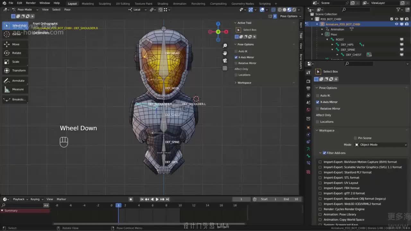The height and width of the screenshot is (231, 411).
Task: Disable X-Axis Mirror in Pose Options
Action: tap(318, 102)
